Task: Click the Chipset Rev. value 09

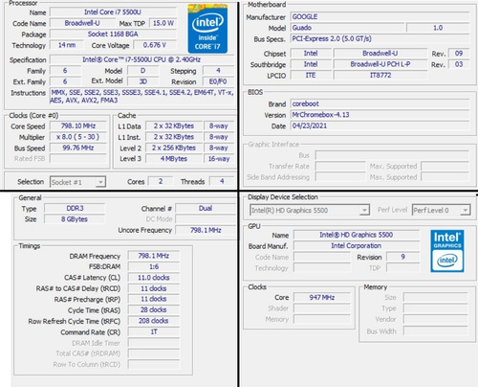Action: point(459,54)
